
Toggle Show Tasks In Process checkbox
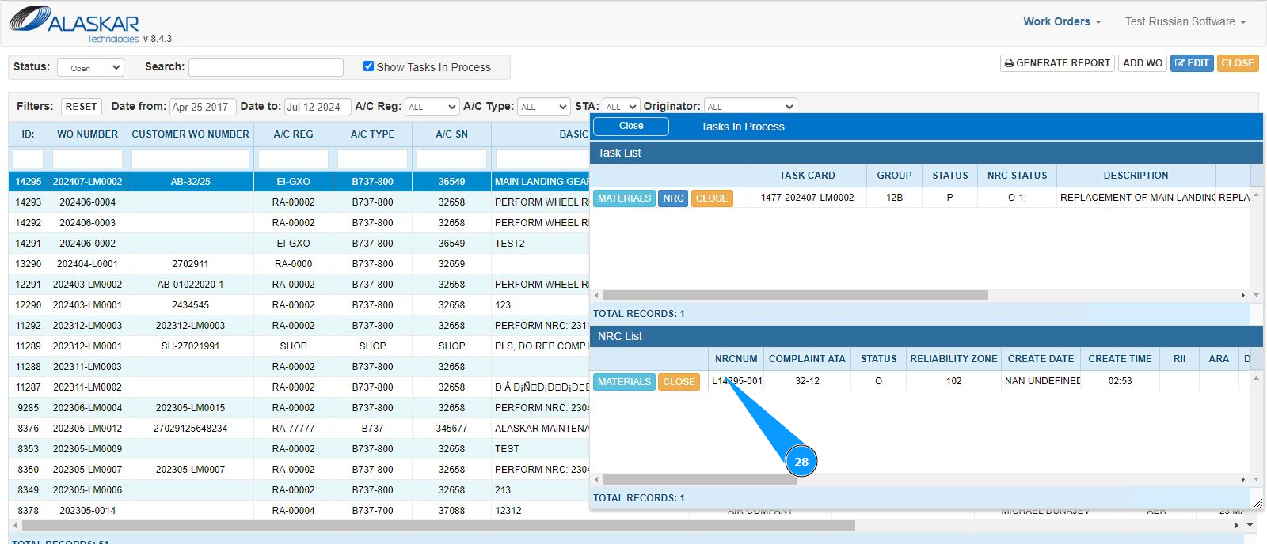coord(368,66)
